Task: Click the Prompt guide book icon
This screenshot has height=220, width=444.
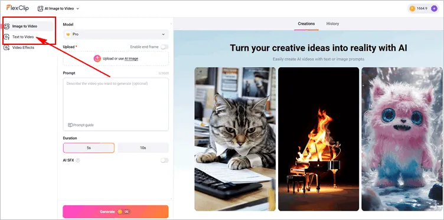Action: [70, 125]
